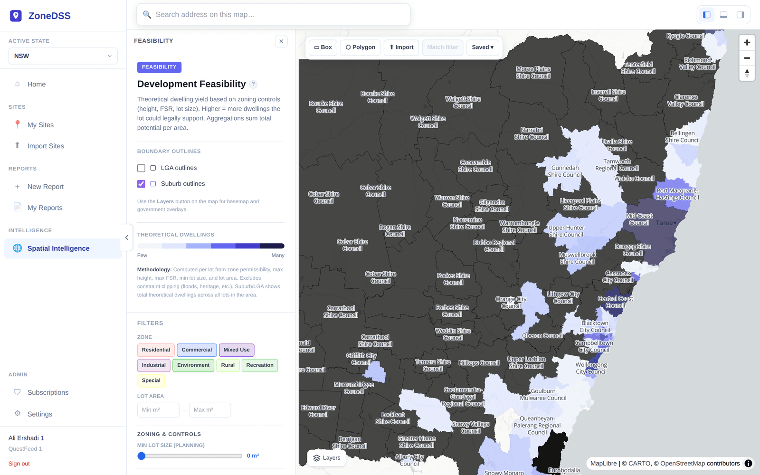760x475 pixels.
Task: Open the map Layers button
Action: (x=327, y=458)
